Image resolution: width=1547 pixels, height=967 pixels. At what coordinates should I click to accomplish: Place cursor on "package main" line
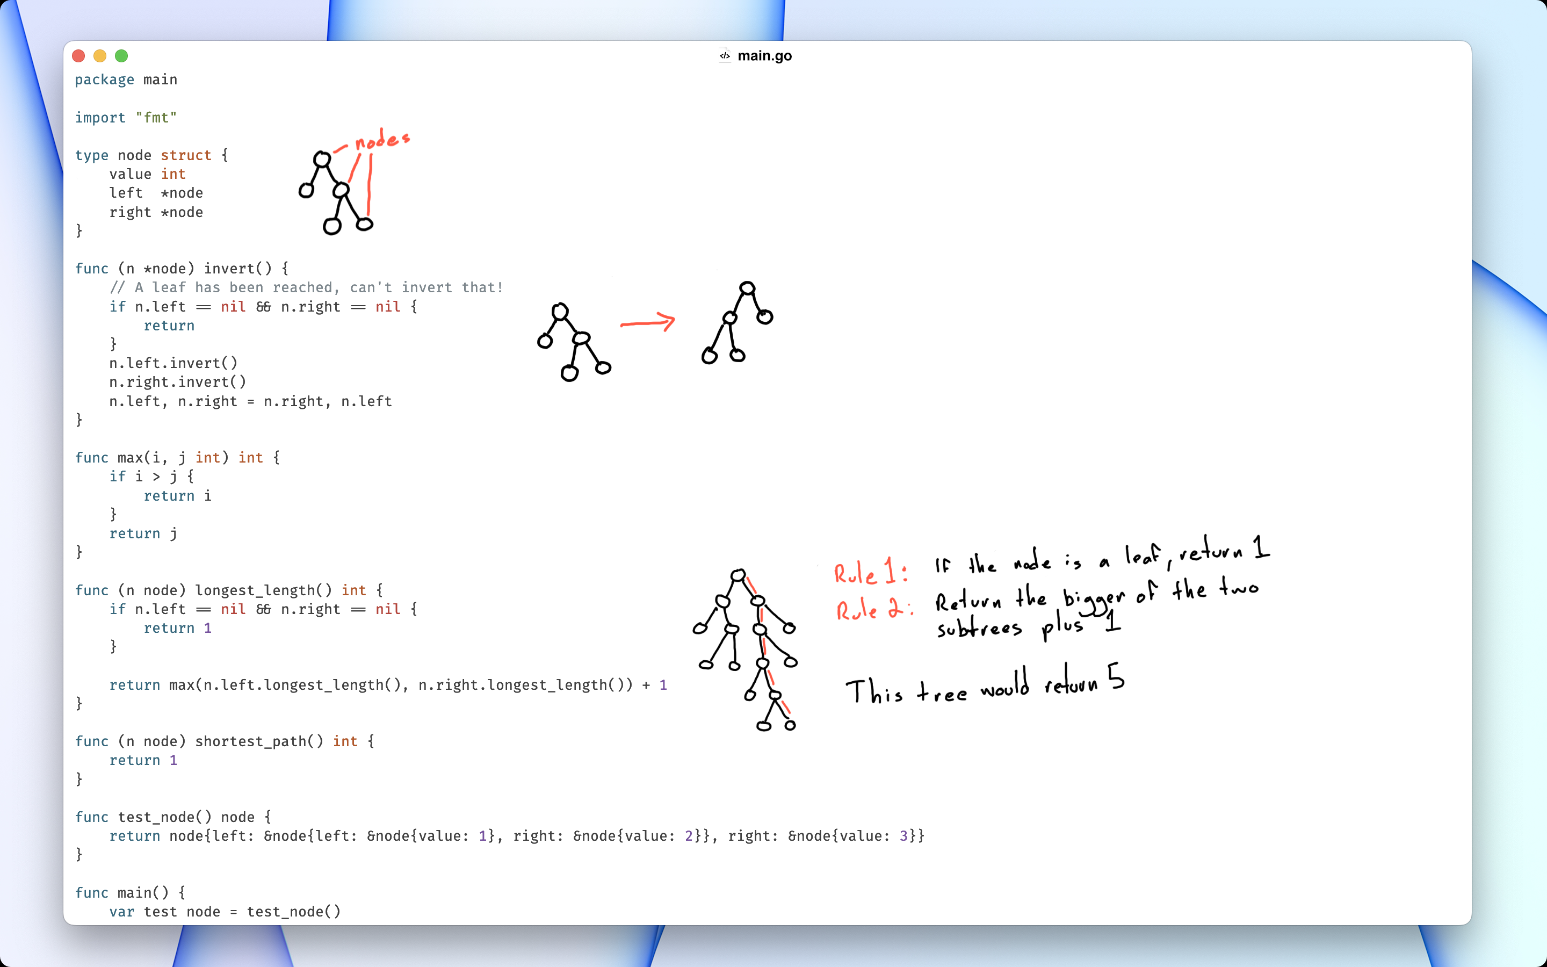(x=126, y=80)
